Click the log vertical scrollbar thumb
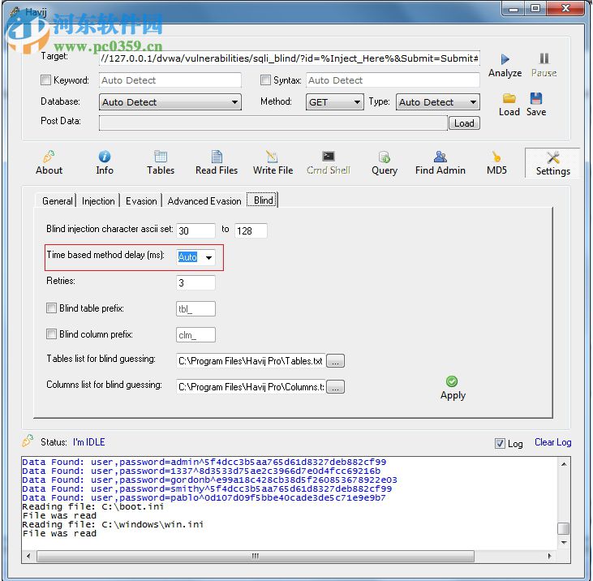 tap(564, 528)
